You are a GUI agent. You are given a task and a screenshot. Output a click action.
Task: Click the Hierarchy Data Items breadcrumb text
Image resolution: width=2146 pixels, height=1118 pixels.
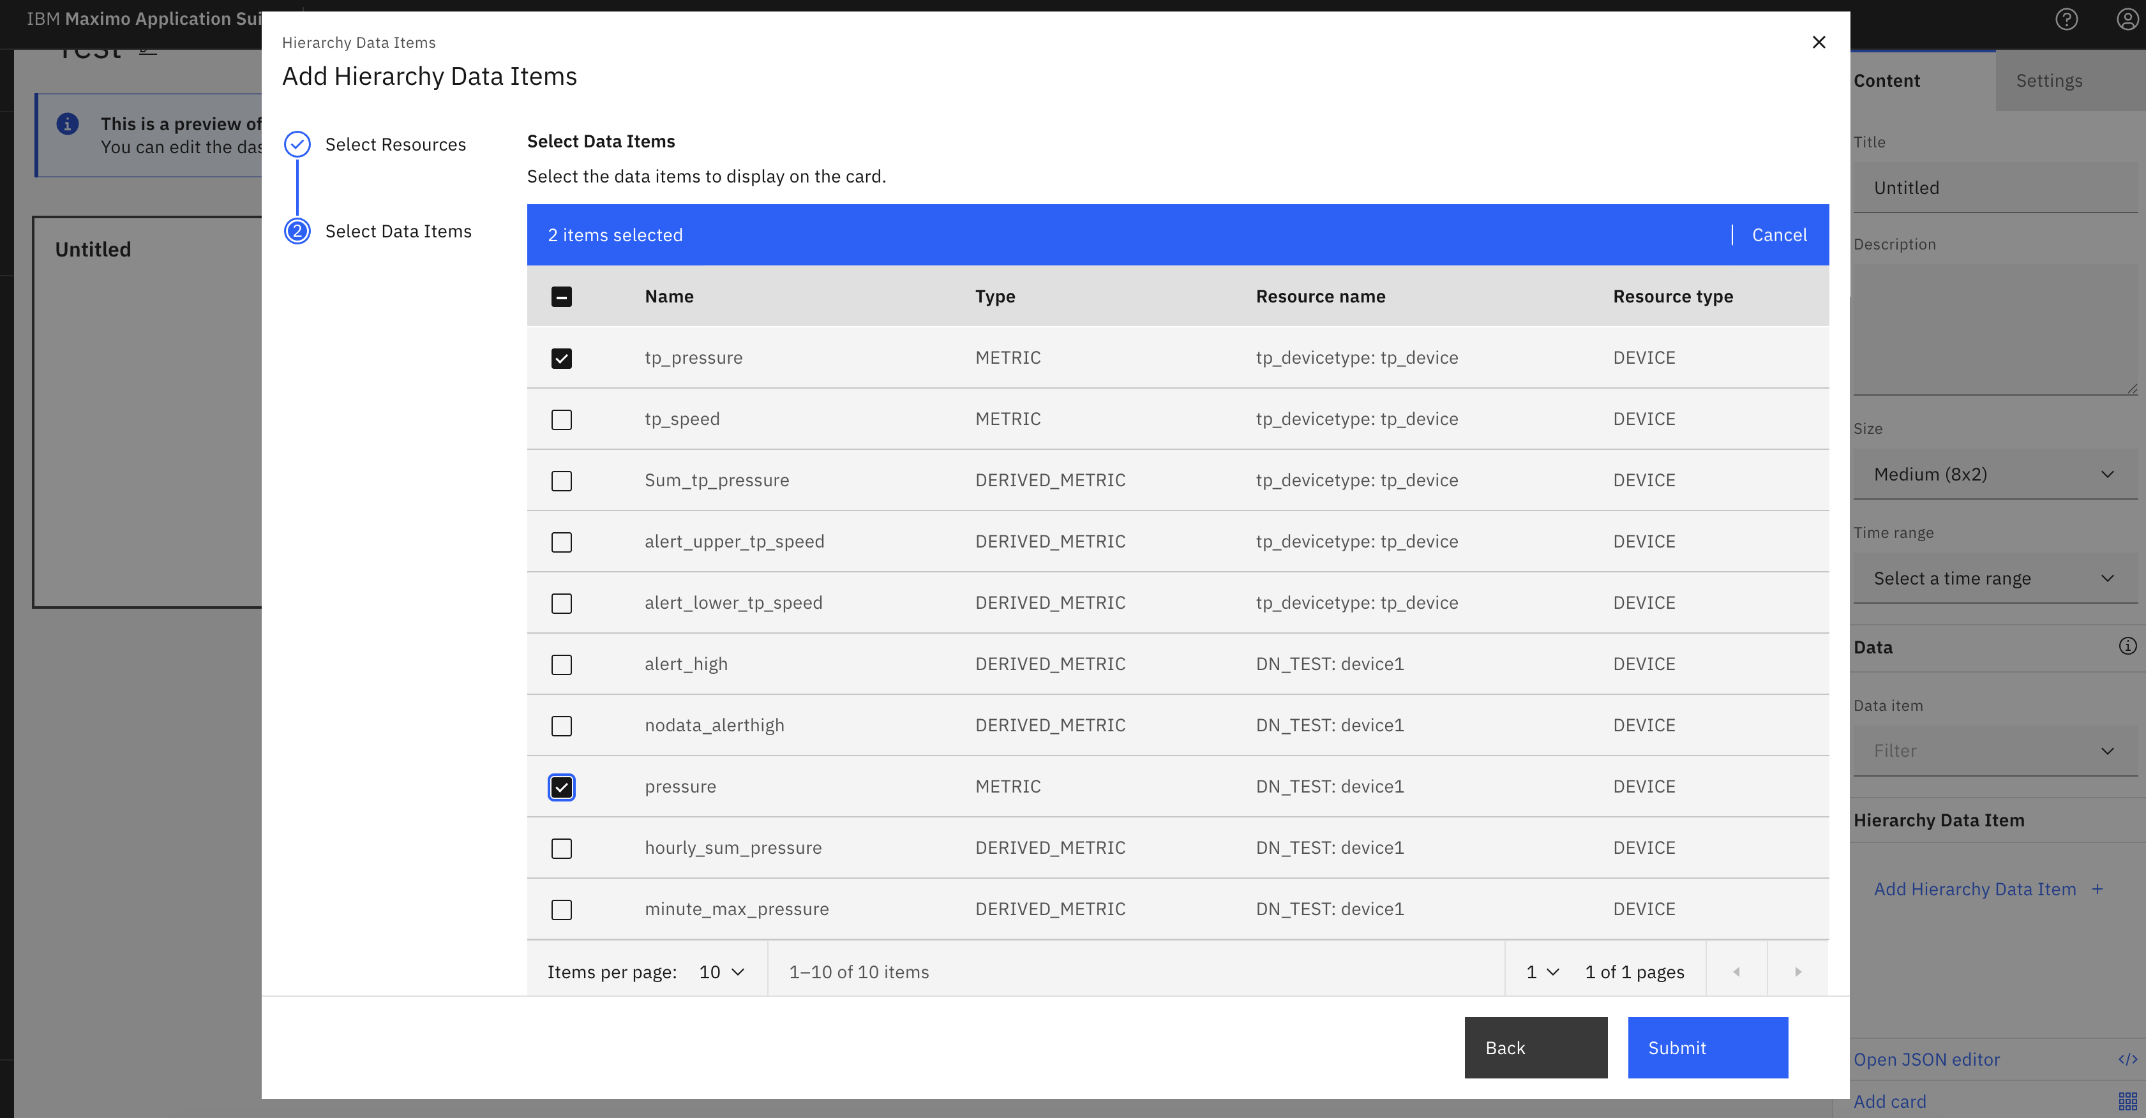(x=358, y=43)
